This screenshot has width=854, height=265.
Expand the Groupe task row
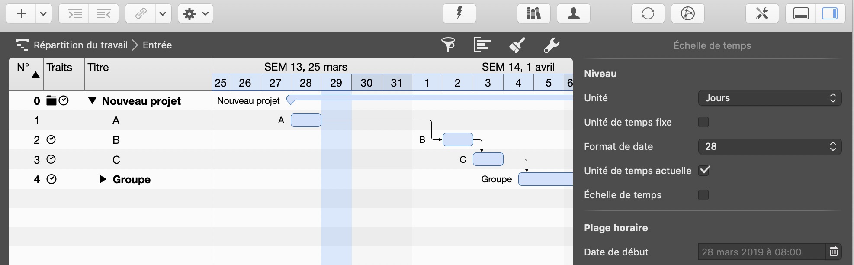tap(103, 179)
